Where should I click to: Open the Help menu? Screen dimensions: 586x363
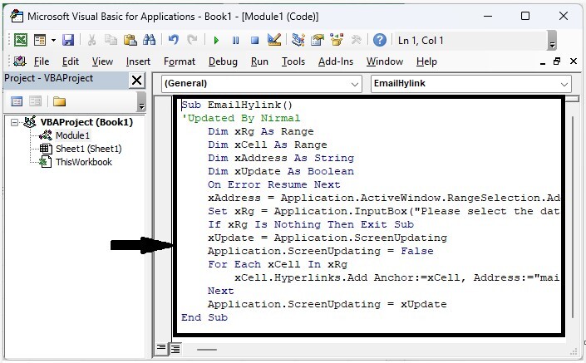coord(426,61)
